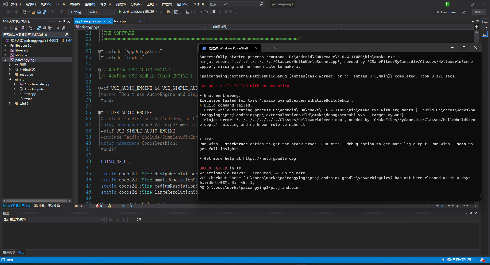Expand the libcocos2d project node
The width and height of the screenshot is (490, 265).
pyautogui.click(x=5, y=46)
